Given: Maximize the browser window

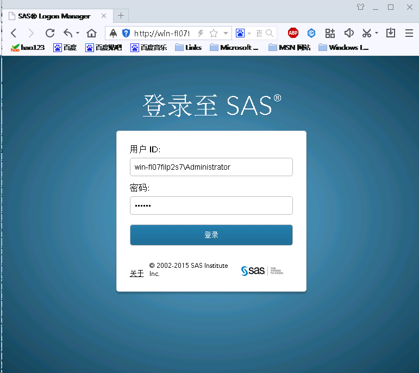Looking at the screenshot, I should click(391, 7).
